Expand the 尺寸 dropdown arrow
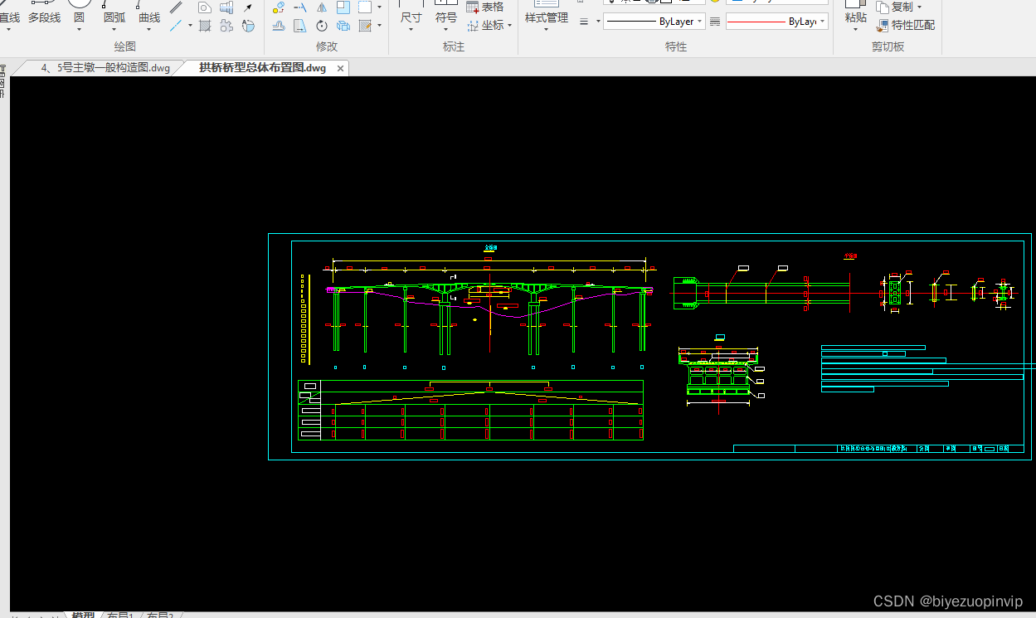Image resolution: width=1036 pixels, height=618 pixels. (x=411, y=30)
